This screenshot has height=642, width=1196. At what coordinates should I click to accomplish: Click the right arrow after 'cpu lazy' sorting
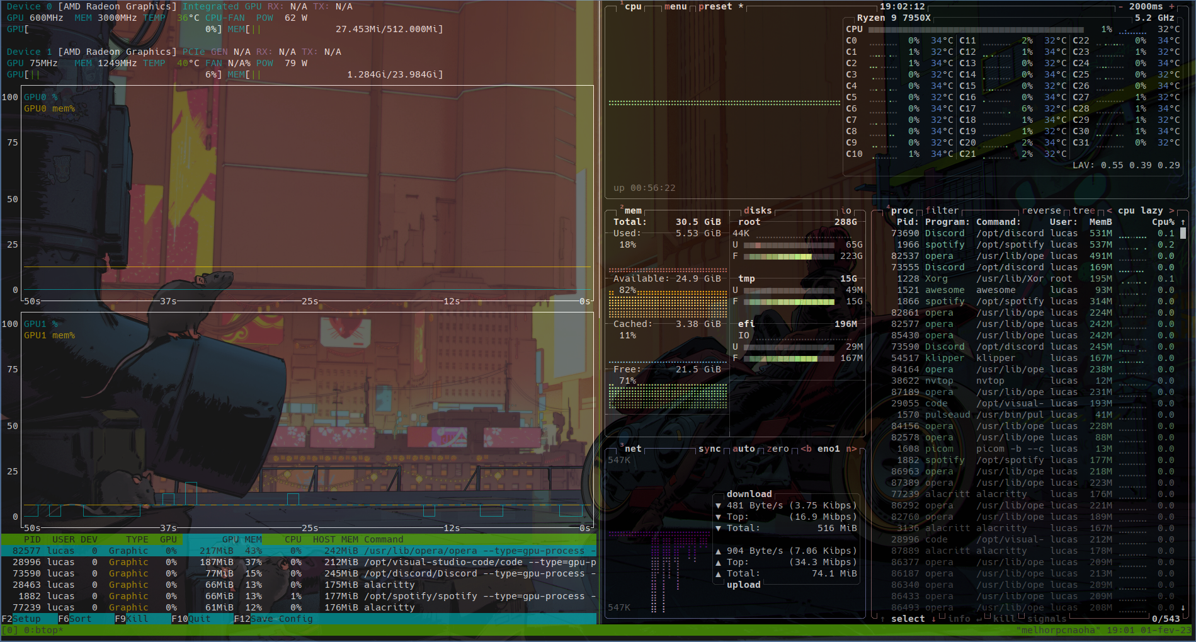[1171, 210]
